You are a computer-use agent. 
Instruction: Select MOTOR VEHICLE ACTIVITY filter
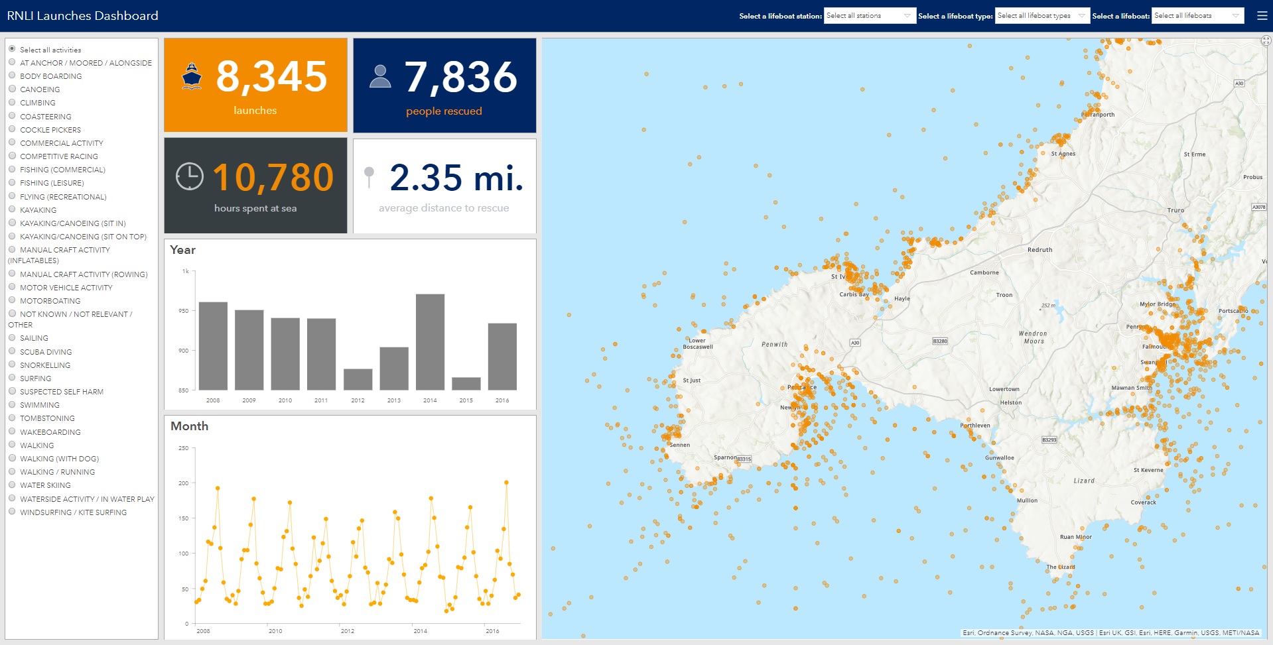pyautogui.click(x=12, y=287)
